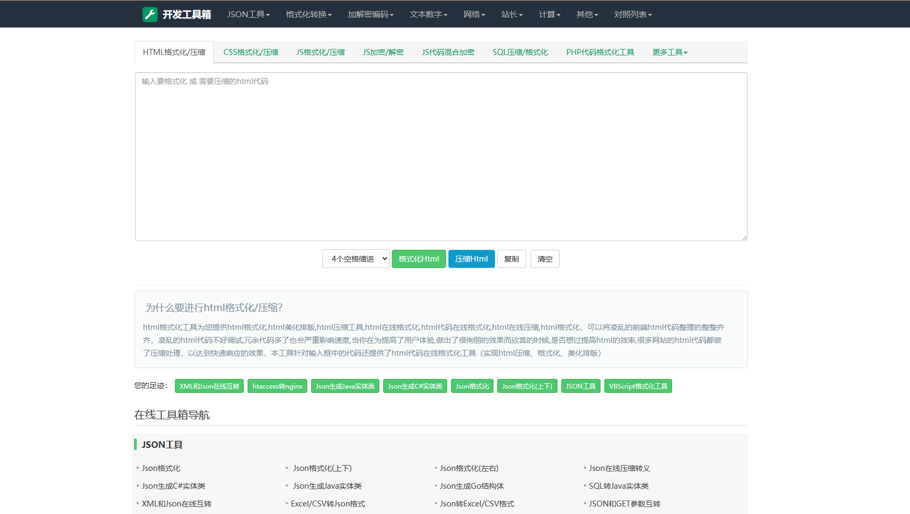Expand the 格式化转换 navigation menu
Image resolution: width=910 pixels, height=514 pixels.
(x=309, y=15)
